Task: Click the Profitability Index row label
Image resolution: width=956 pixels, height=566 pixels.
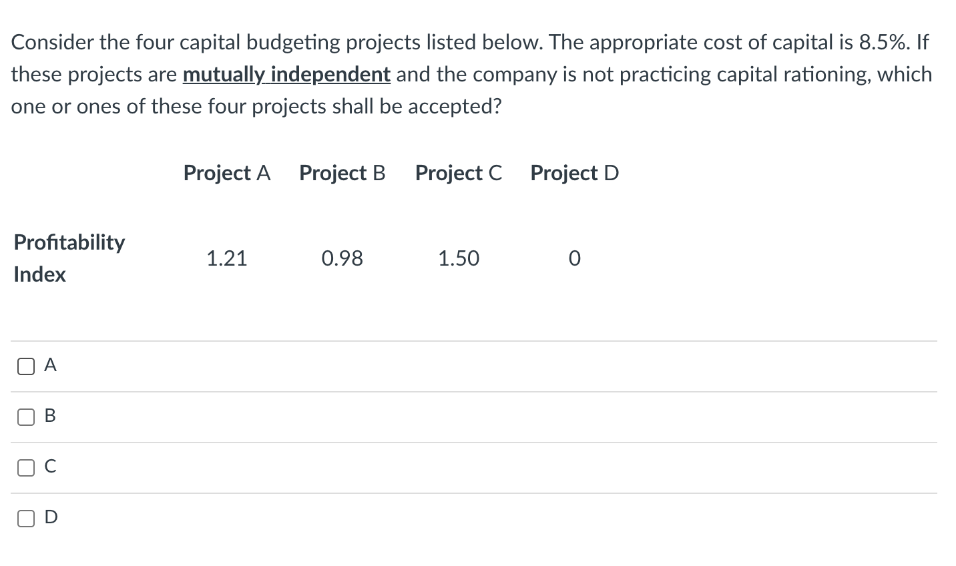Action: click(x=68, y=258)
